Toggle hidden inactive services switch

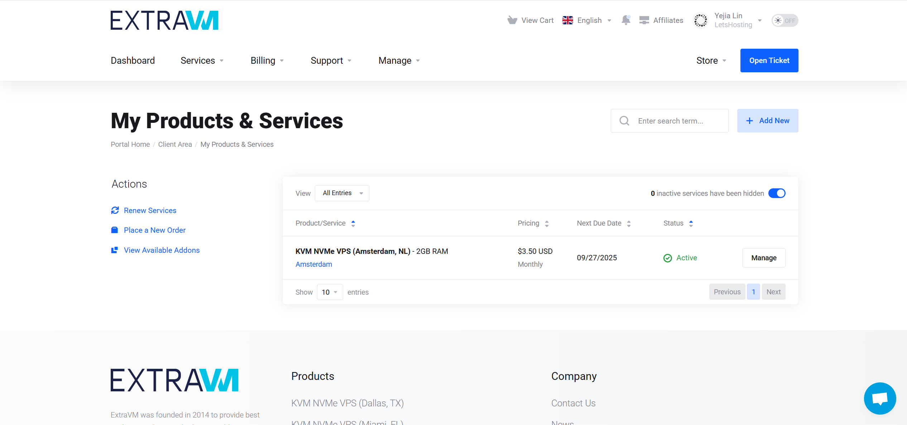(x=777, y=193)
